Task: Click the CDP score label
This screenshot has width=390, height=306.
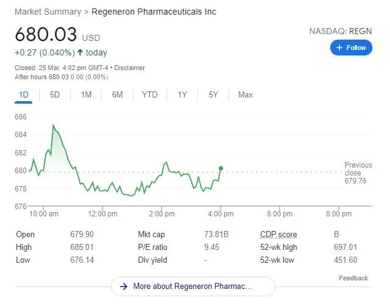Action: coord(278,235)
